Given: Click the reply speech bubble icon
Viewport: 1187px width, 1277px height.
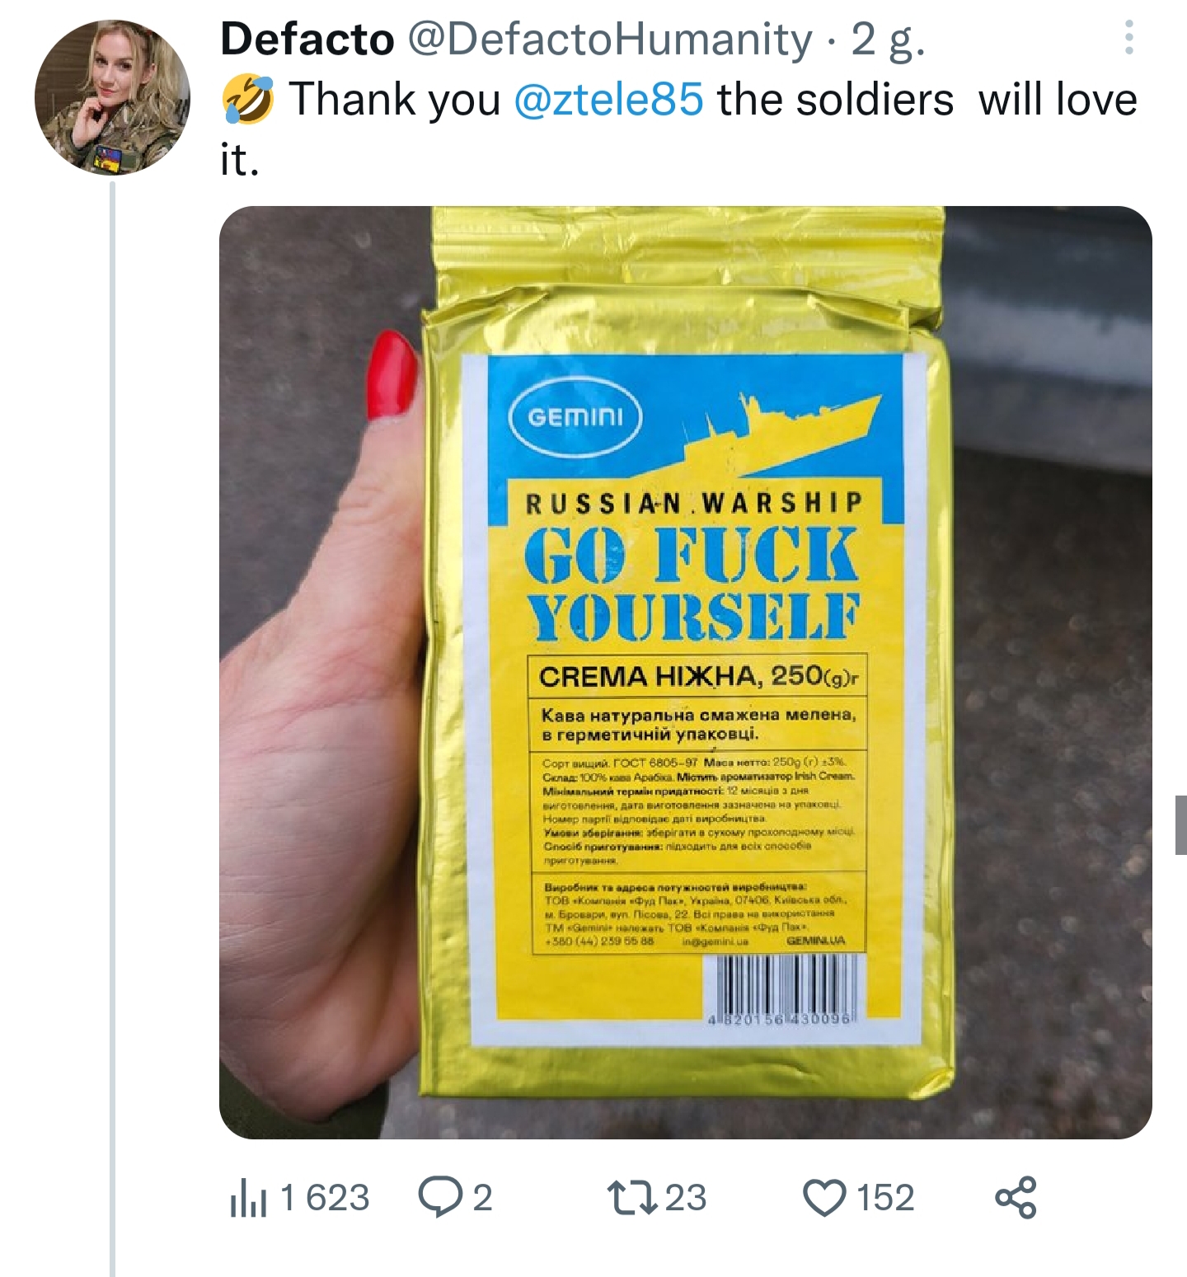Looking at the screenshot, I should [x=440, y=1198].
